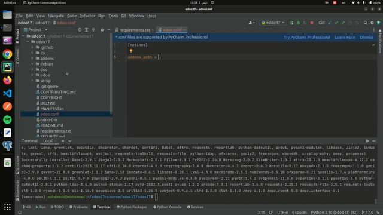Click Python 3.10 interpreter in status bar

334,213
